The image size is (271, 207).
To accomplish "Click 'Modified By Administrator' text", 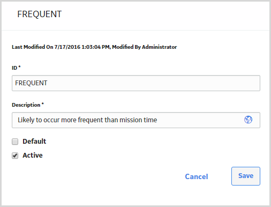I will [x=145, y=47].
